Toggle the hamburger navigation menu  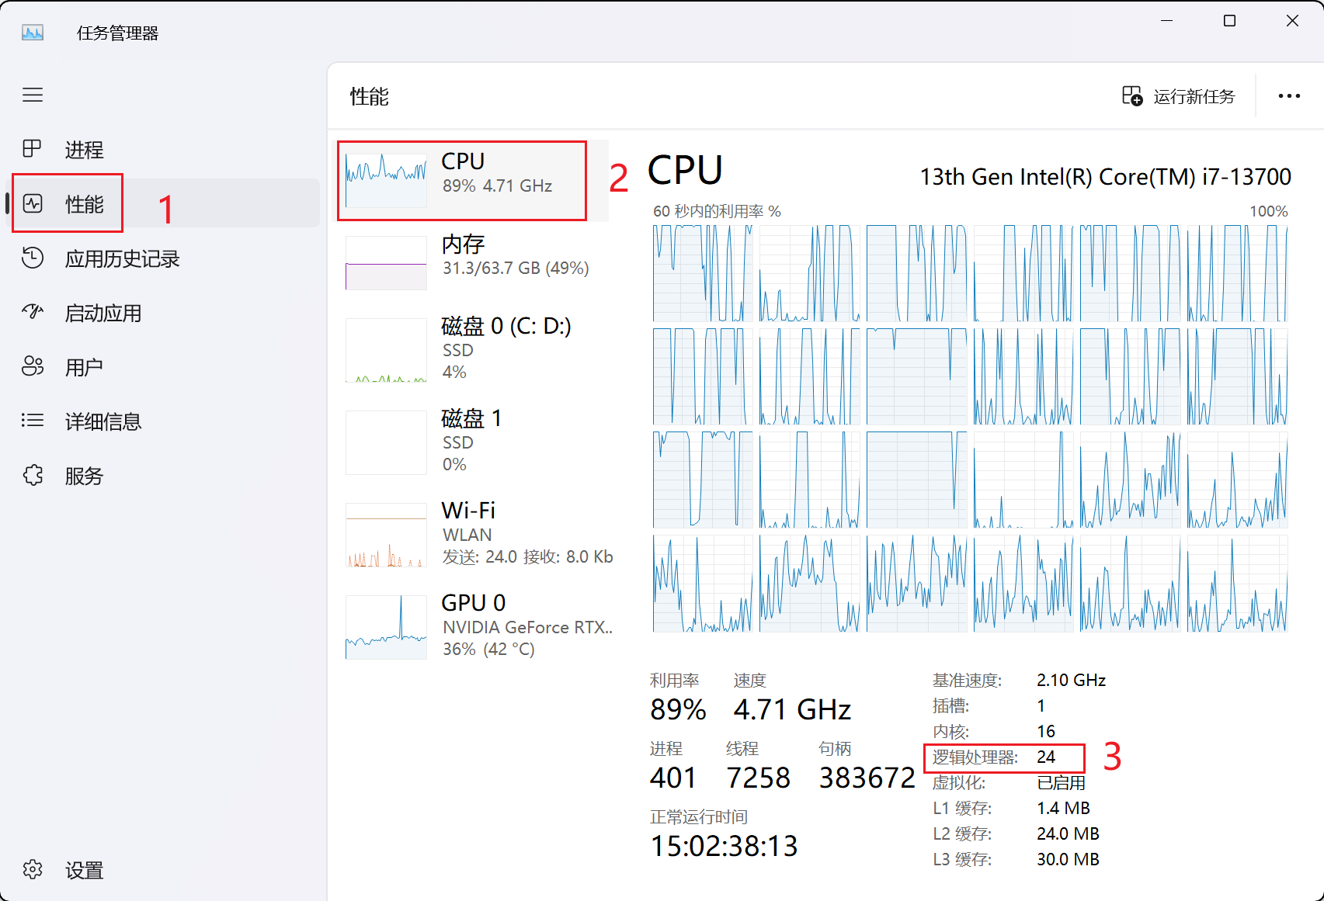click(32, 95)
